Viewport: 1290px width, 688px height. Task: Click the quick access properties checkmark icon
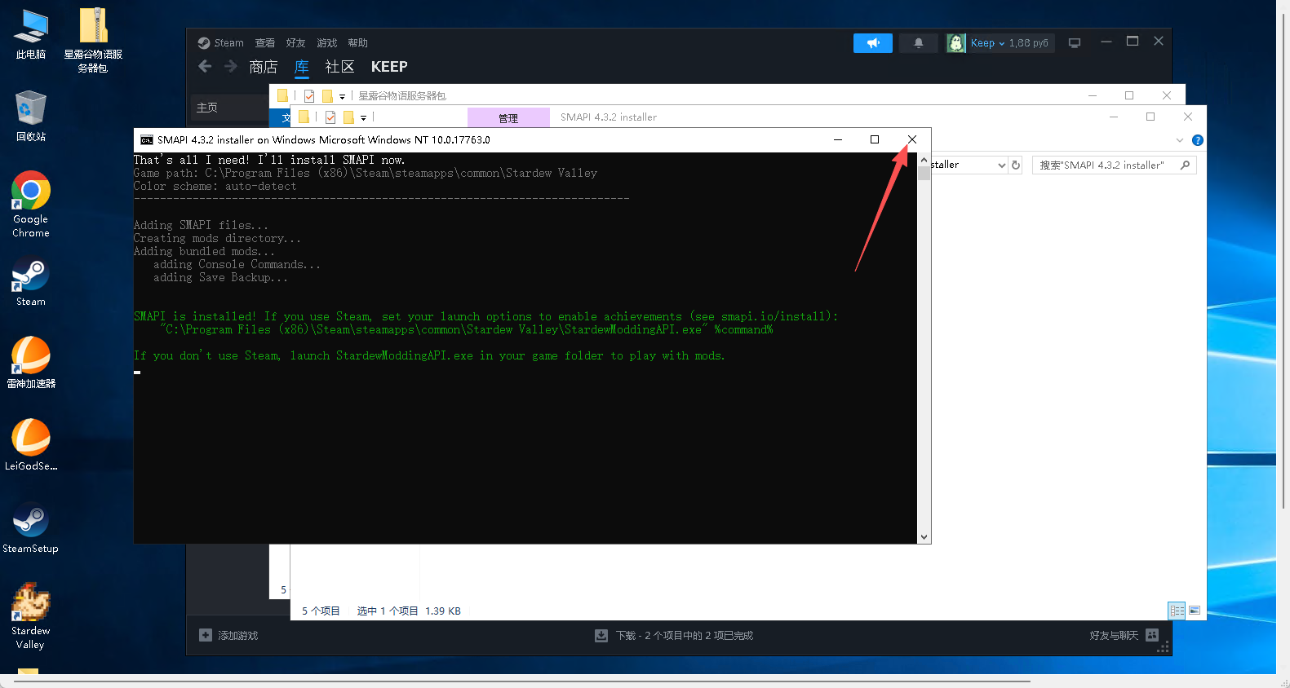[x=330, y=117]
